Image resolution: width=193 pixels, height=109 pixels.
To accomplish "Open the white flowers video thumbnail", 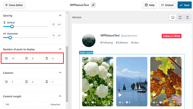I will tap(98, 82).
